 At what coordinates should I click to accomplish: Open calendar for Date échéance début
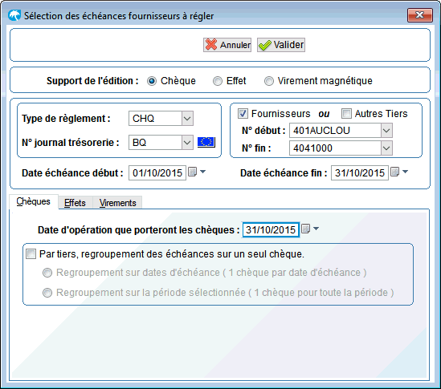click(192, 172)
